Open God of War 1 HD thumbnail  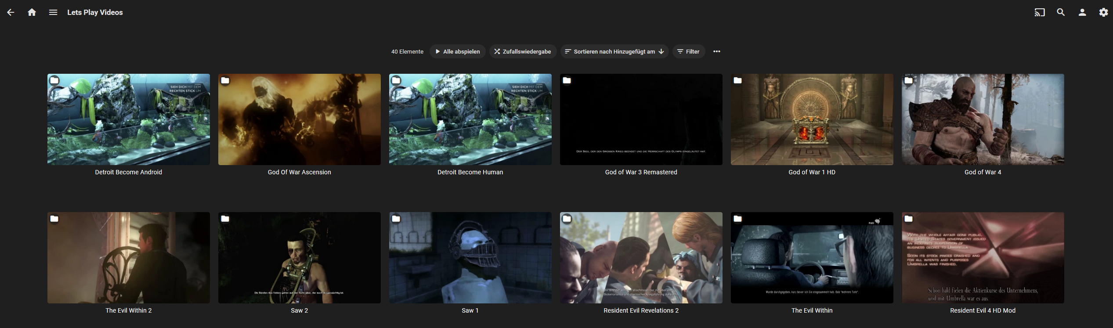[x=812, y=119]
